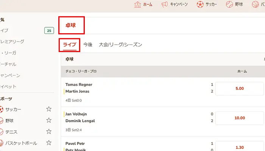Image resolution: width=265 pixels, height=151 pixels.
Task: Click the 卓球 page heading
Action: click(x=71, y=25)
